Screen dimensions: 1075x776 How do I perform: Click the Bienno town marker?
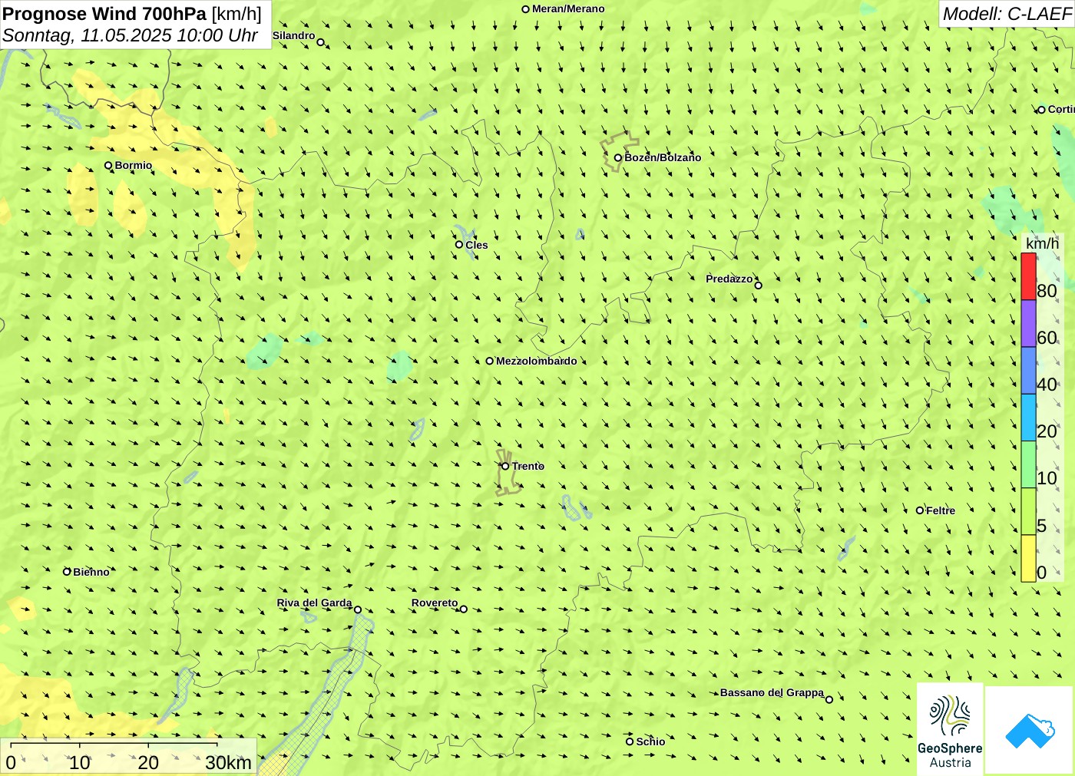(x=67, y=571)
